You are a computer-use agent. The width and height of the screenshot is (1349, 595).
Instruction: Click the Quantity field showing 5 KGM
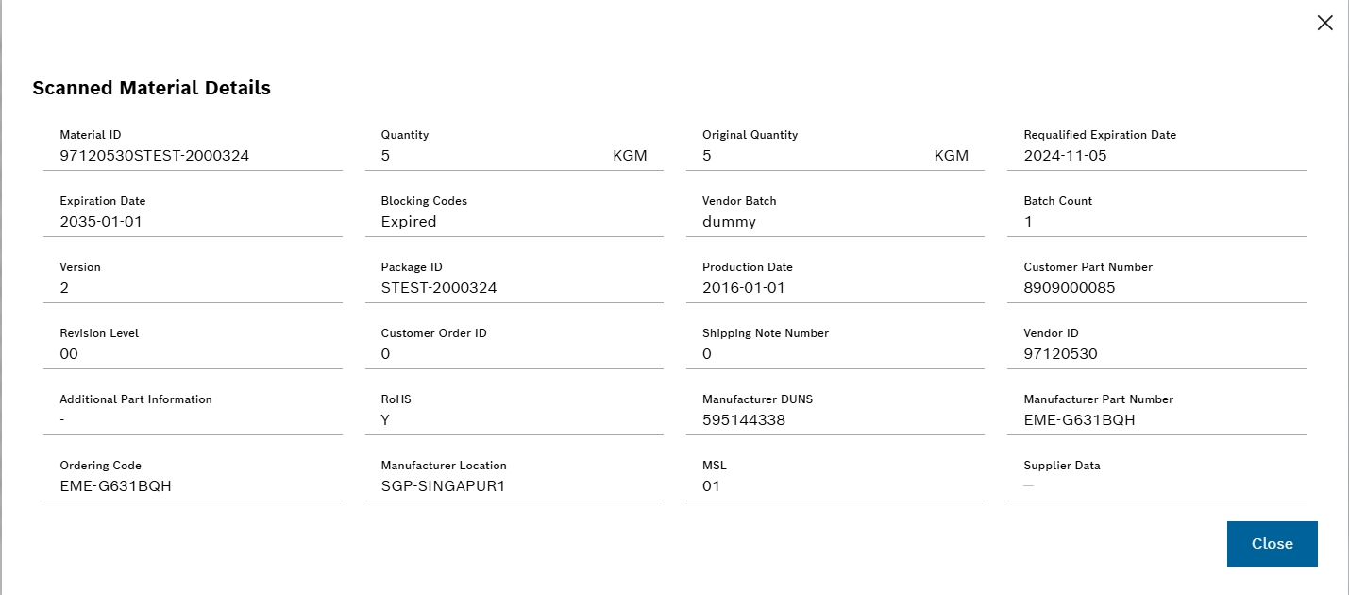pyautogui.click(x=514, y=147)
